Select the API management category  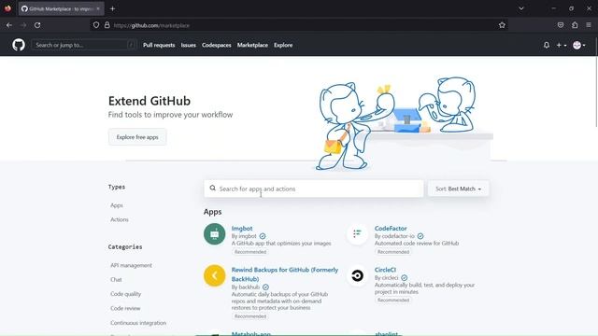coord(131,265)
